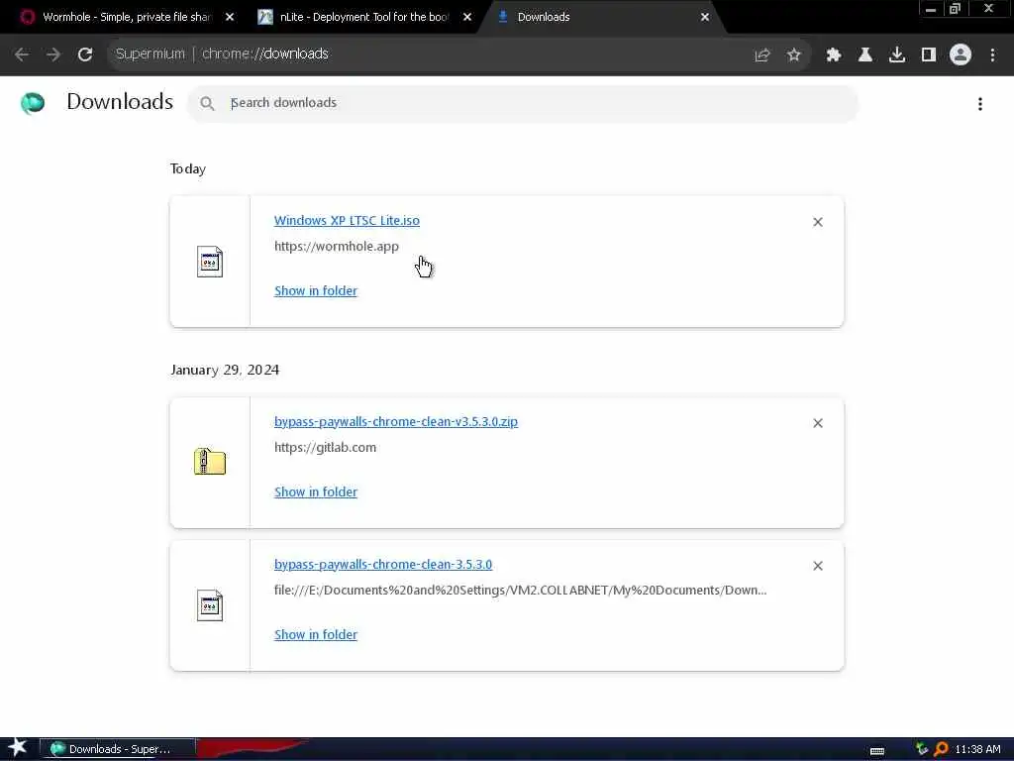Image resolution: width=1014 pixels, height=761 pixels.
Task: Open bypass-paywalls-chrome-clean-v3.5.3.0.zip link
Action: [x=396, y=421]
